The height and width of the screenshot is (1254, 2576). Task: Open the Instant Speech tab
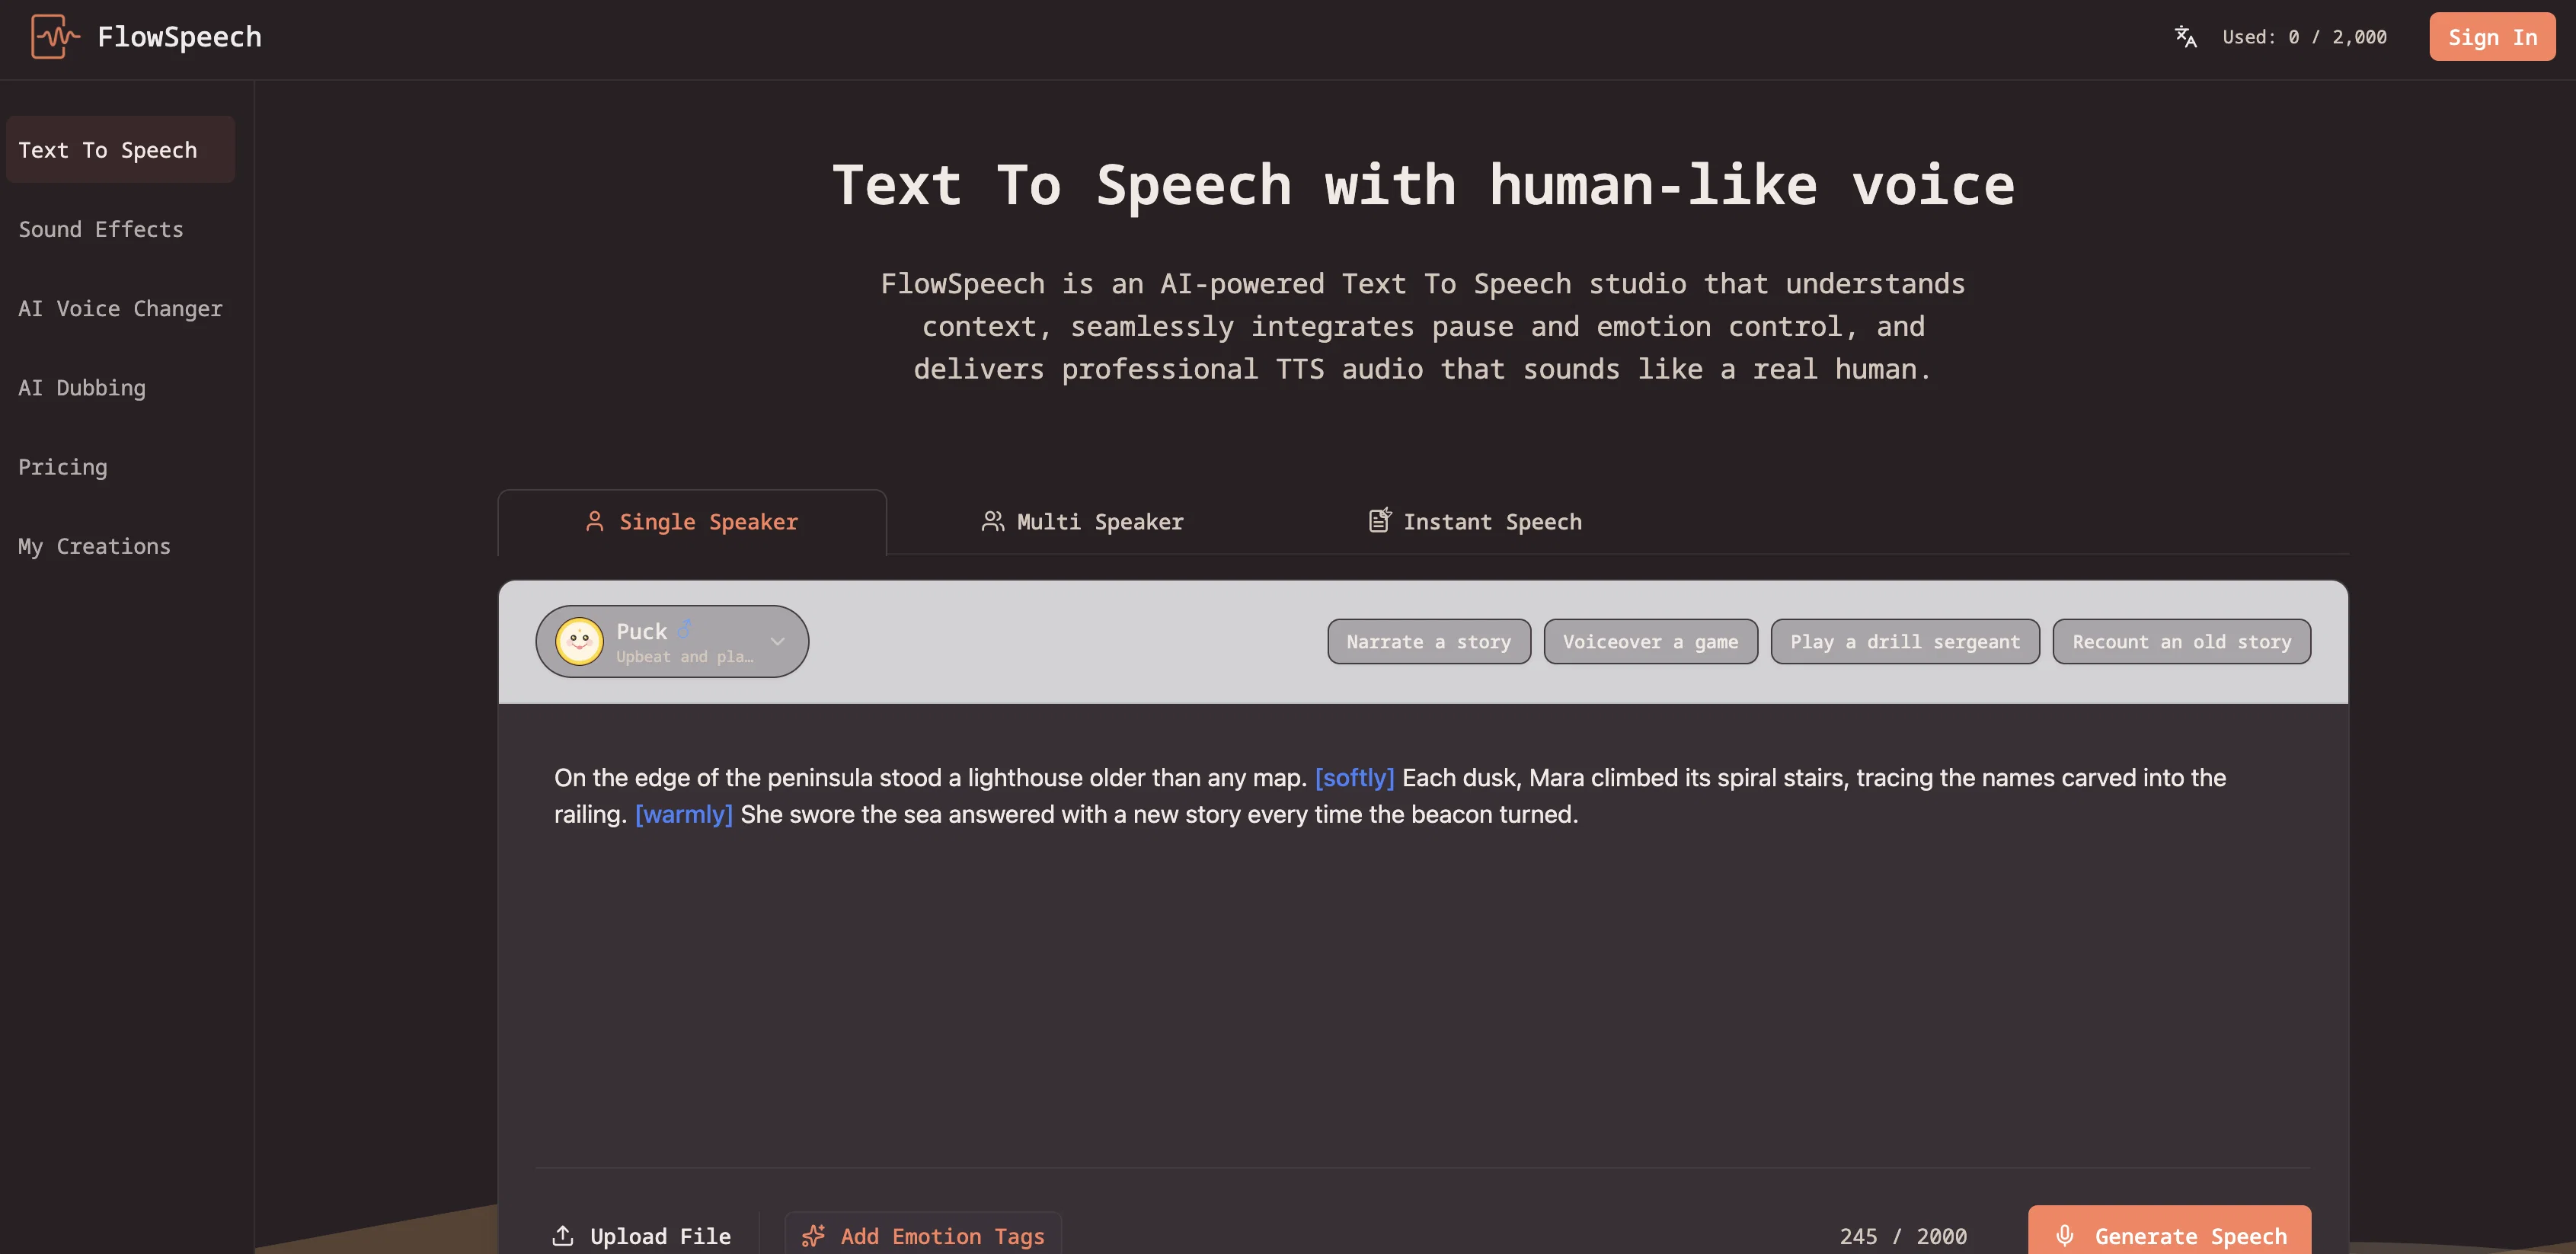[x=1475, y=522]
